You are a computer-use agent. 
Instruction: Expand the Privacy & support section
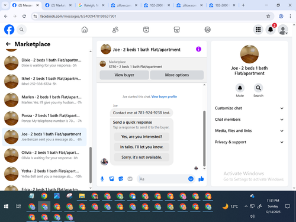coord(249,142)
